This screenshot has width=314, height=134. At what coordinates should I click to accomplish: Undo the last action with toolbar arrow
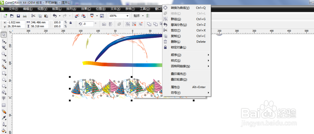[54, 16]
